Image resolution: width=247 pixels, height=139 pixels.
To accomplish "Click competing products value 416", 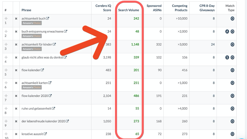I will point(185,70).
